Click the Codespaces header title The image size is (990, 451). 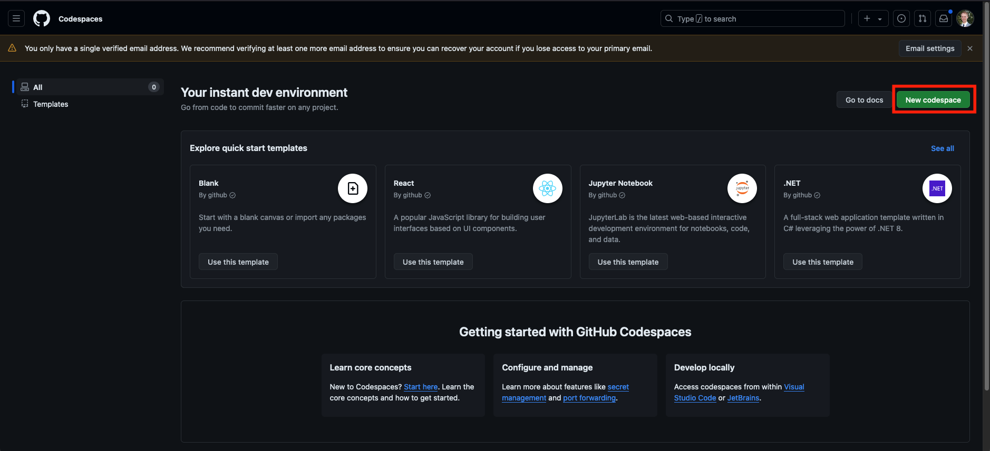[x=80, y=19]
